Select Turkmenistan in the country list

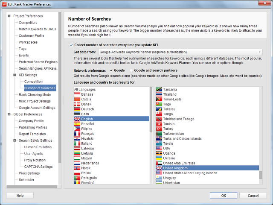pyautogui.click(x=174, y=134)
